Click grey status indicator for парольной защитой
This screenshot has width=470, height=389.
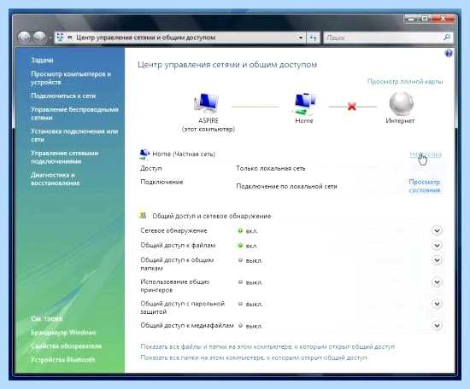(240, 304)
